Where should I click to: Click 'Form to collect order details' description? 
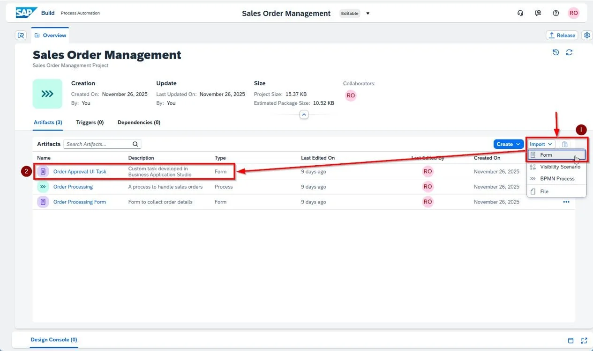160,202
